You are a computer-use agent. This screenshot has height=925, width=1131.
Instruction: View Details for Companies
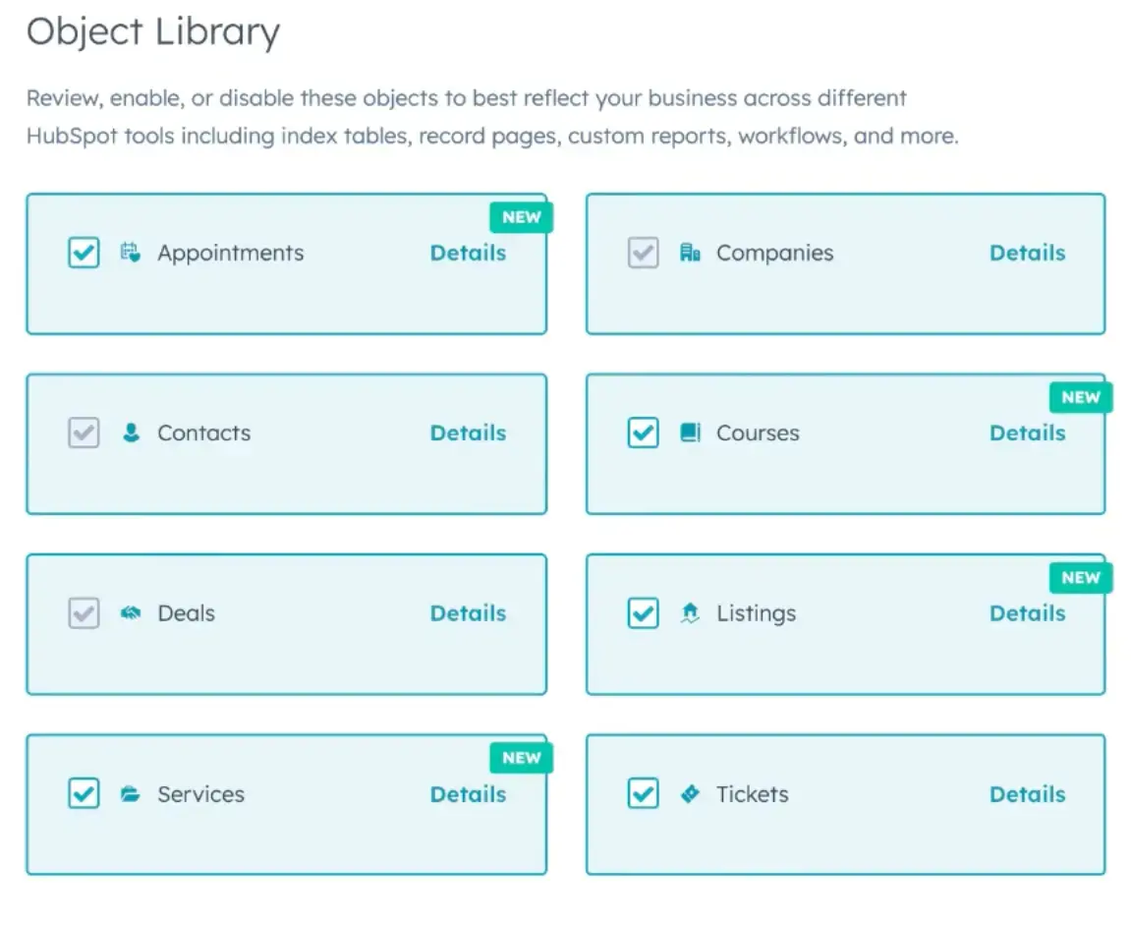[x=1027, y=253]
